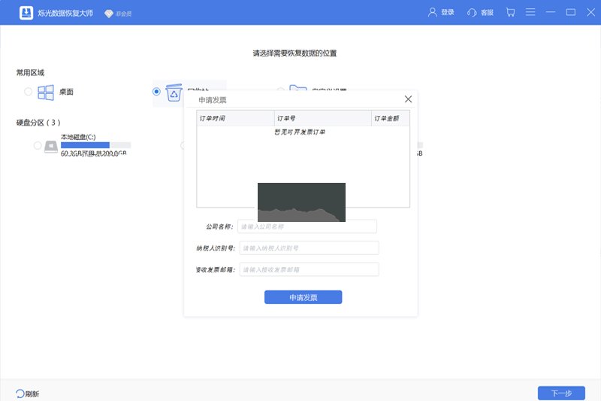Click the 非会员 diamond badge
601x401 pixels.
pyautogui.click(x=109, y=14)
